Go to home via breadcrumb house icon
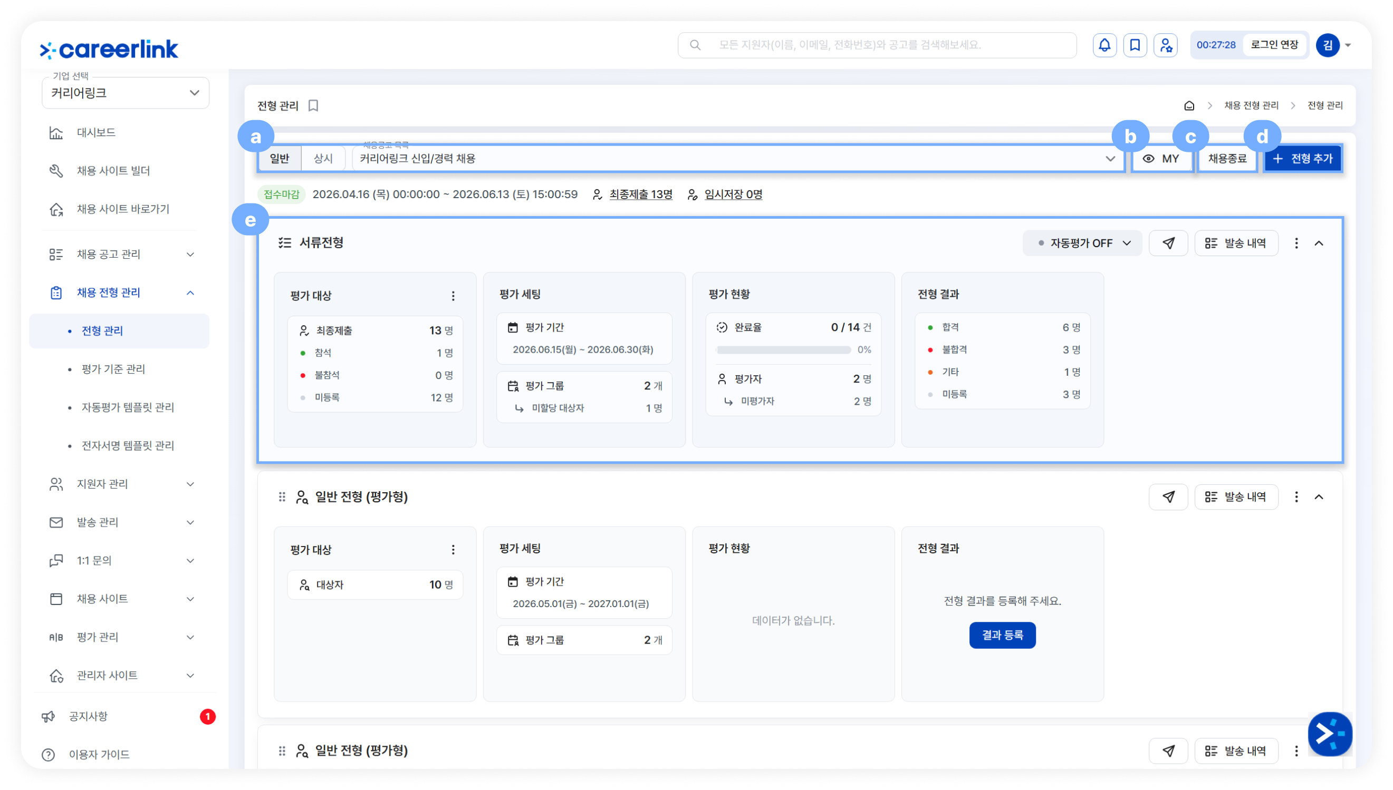The width and height of the screenshot is (1393, 790). coord(1188,105)
